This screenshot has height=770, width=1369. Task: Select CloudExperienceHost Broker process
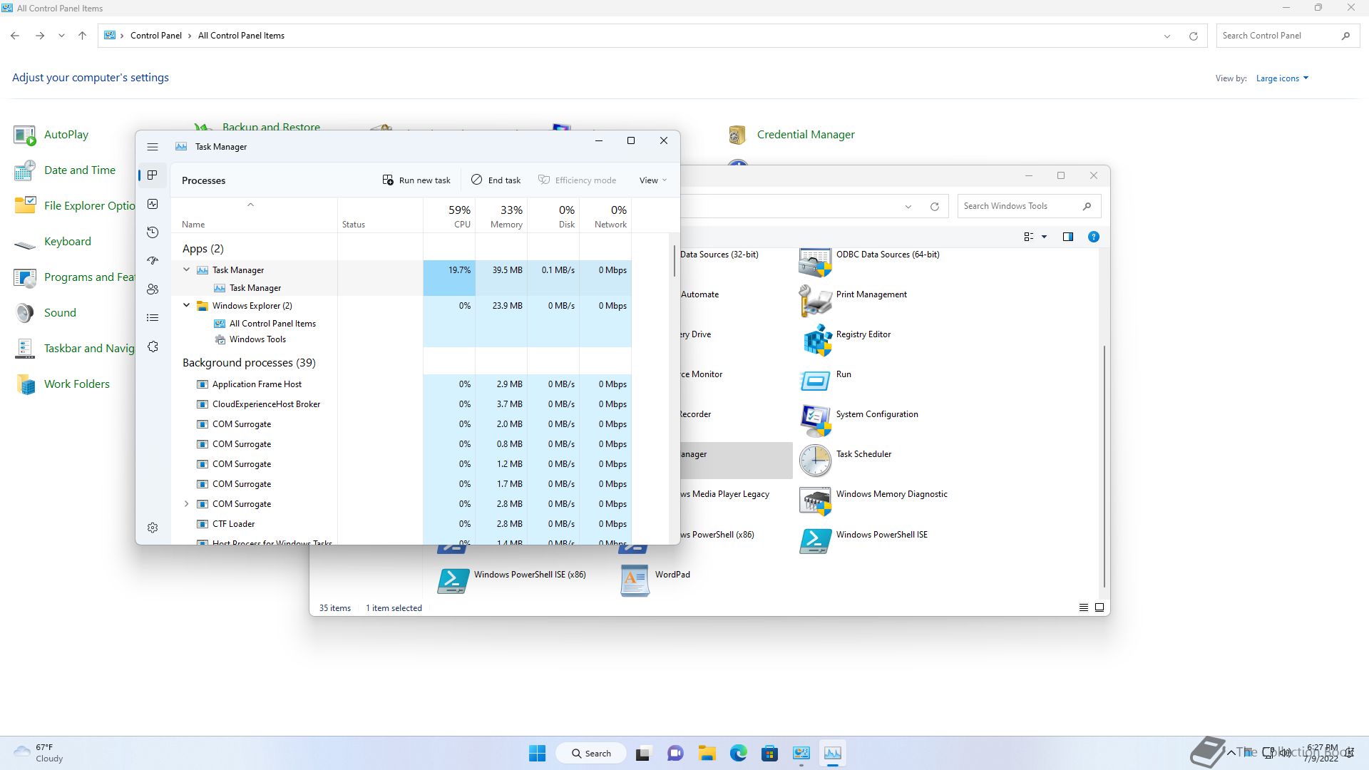401,404
